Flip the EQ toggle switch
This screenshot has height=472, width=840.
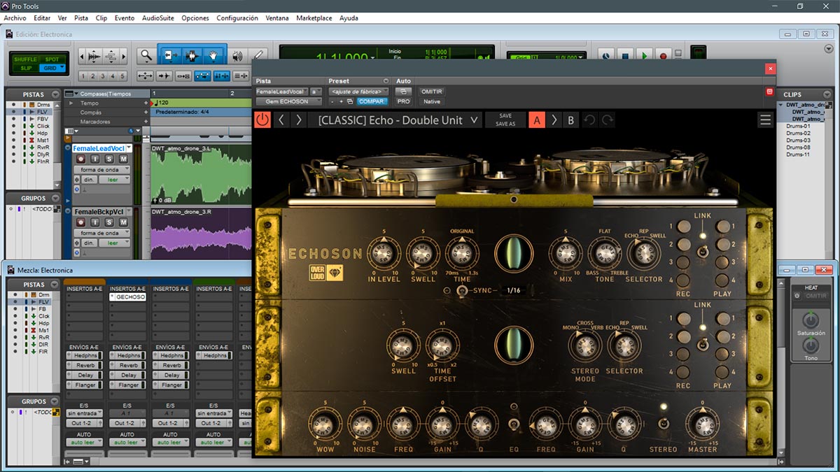(x=514, y=424)
